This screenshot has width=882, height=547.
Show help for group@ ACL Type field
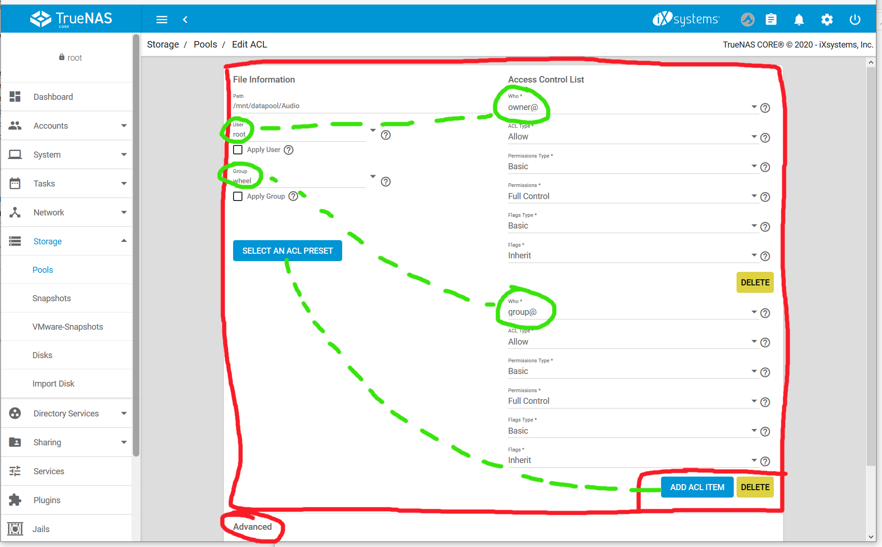(765, 343)
